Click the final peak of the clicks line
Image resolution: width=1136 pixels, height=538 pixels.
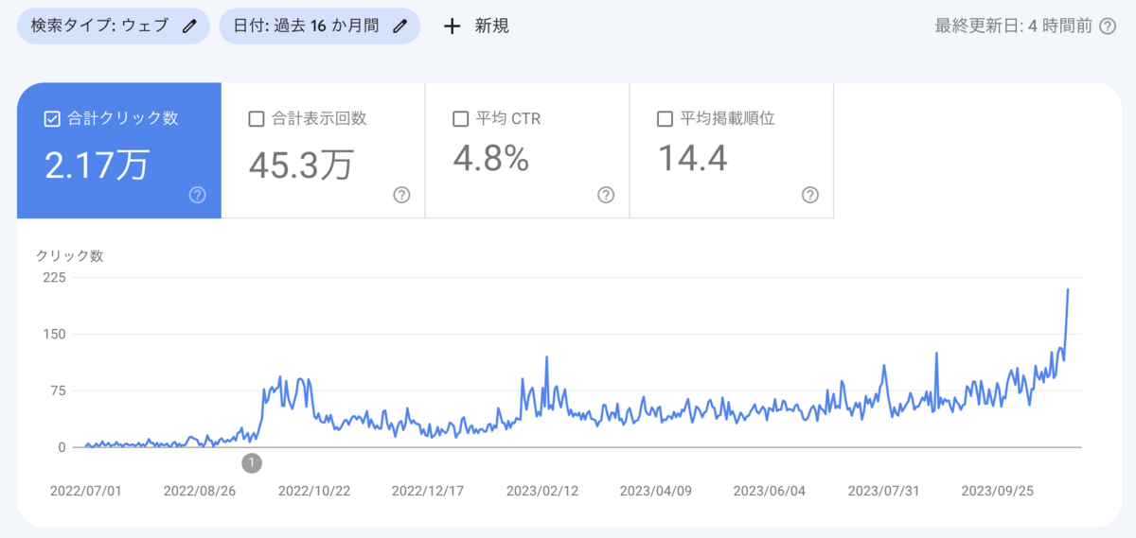(x=1069, y=290)
